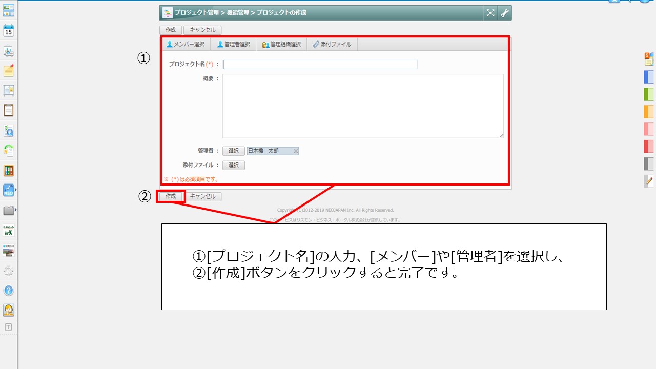The height and width of the screenshot is (369, 656).
Task: Remove 日本橋 太郎 with the x icon
Action: [x=296, y=151]
